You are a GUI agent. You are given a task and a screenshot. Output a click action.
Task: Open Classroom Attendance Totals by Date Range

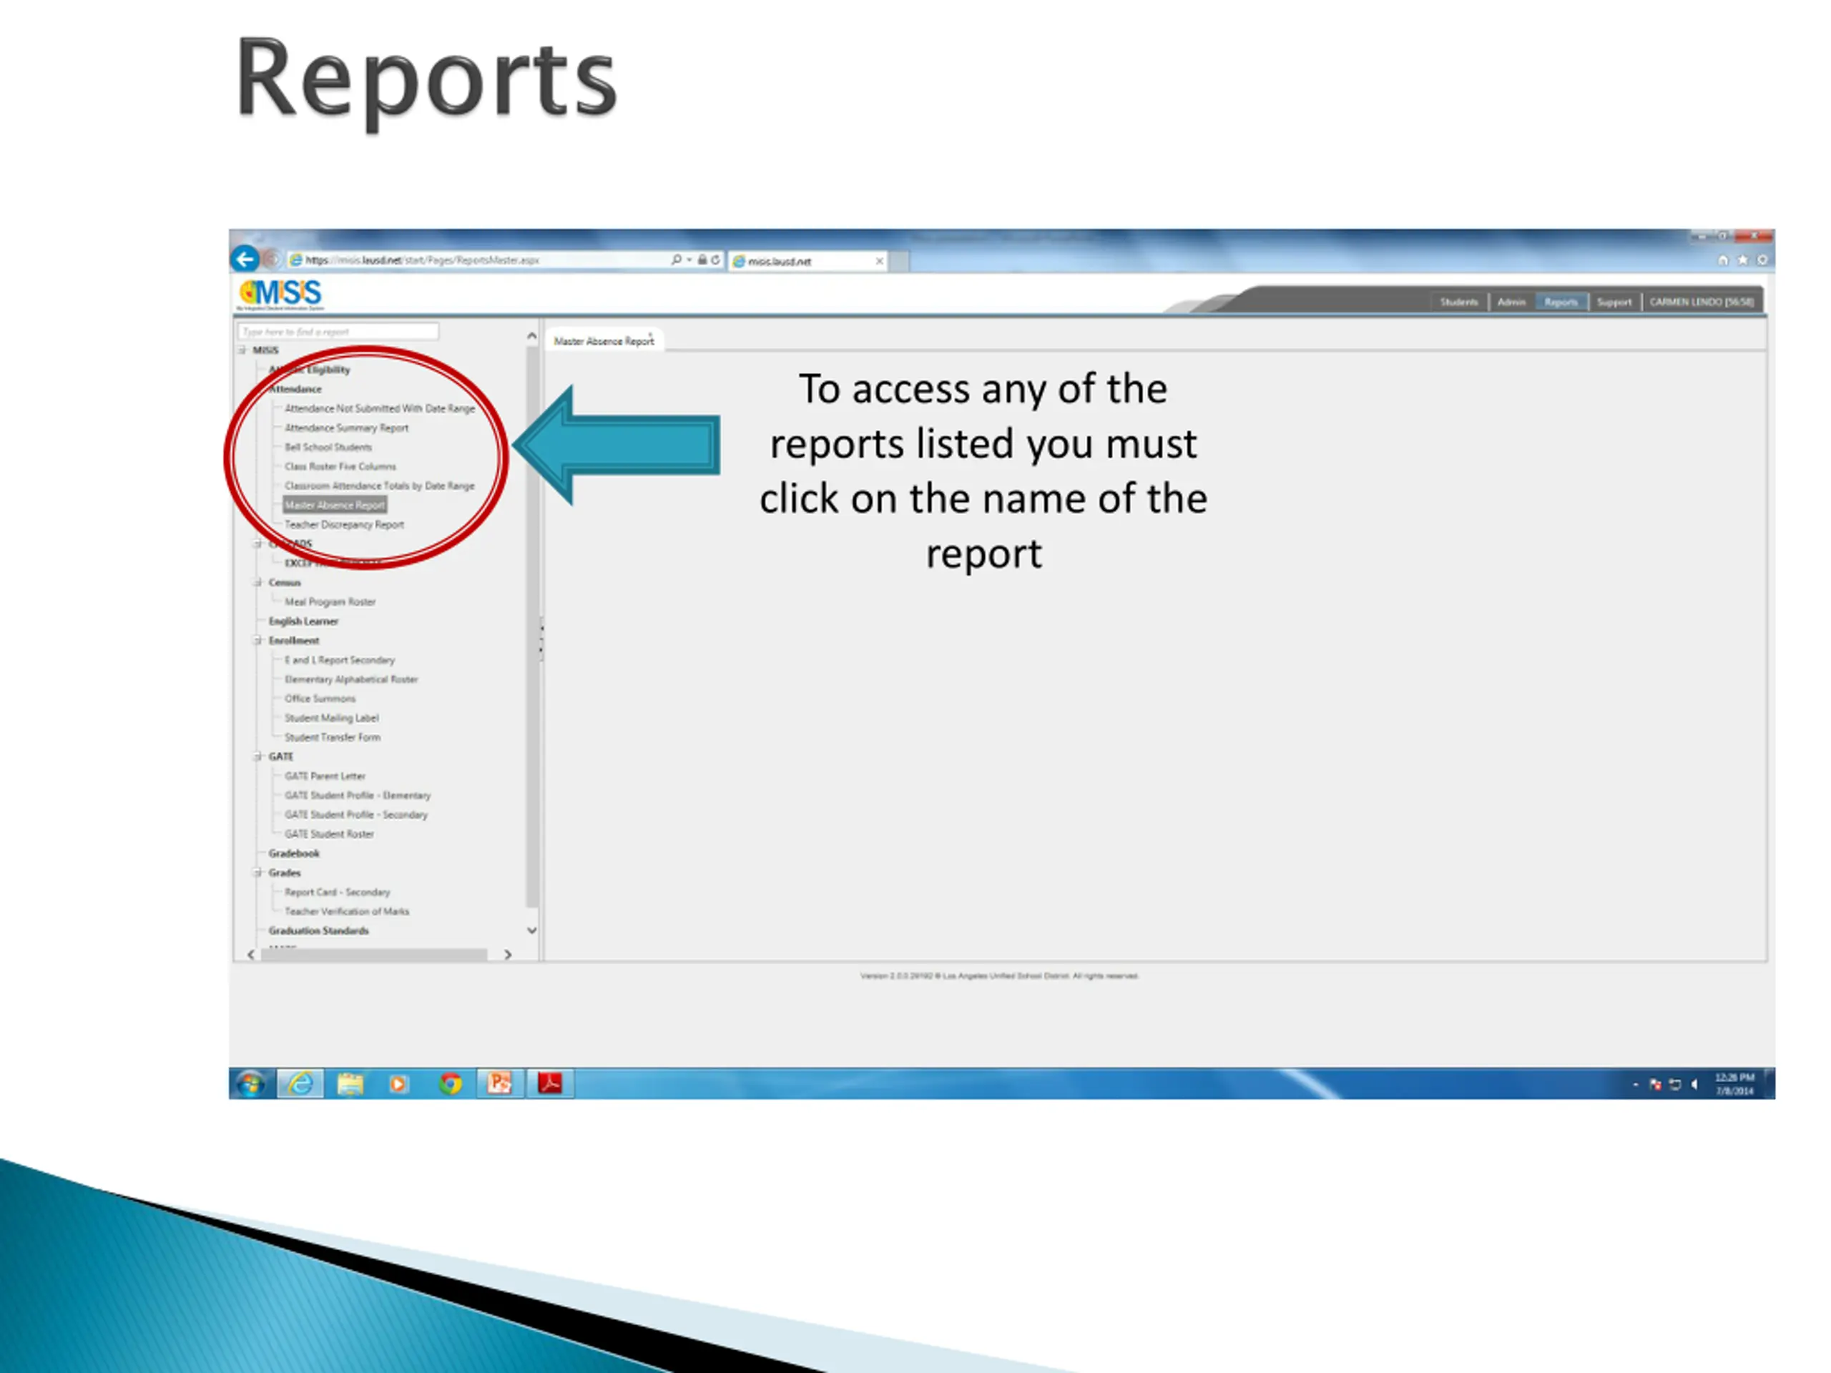coord(380,486)
